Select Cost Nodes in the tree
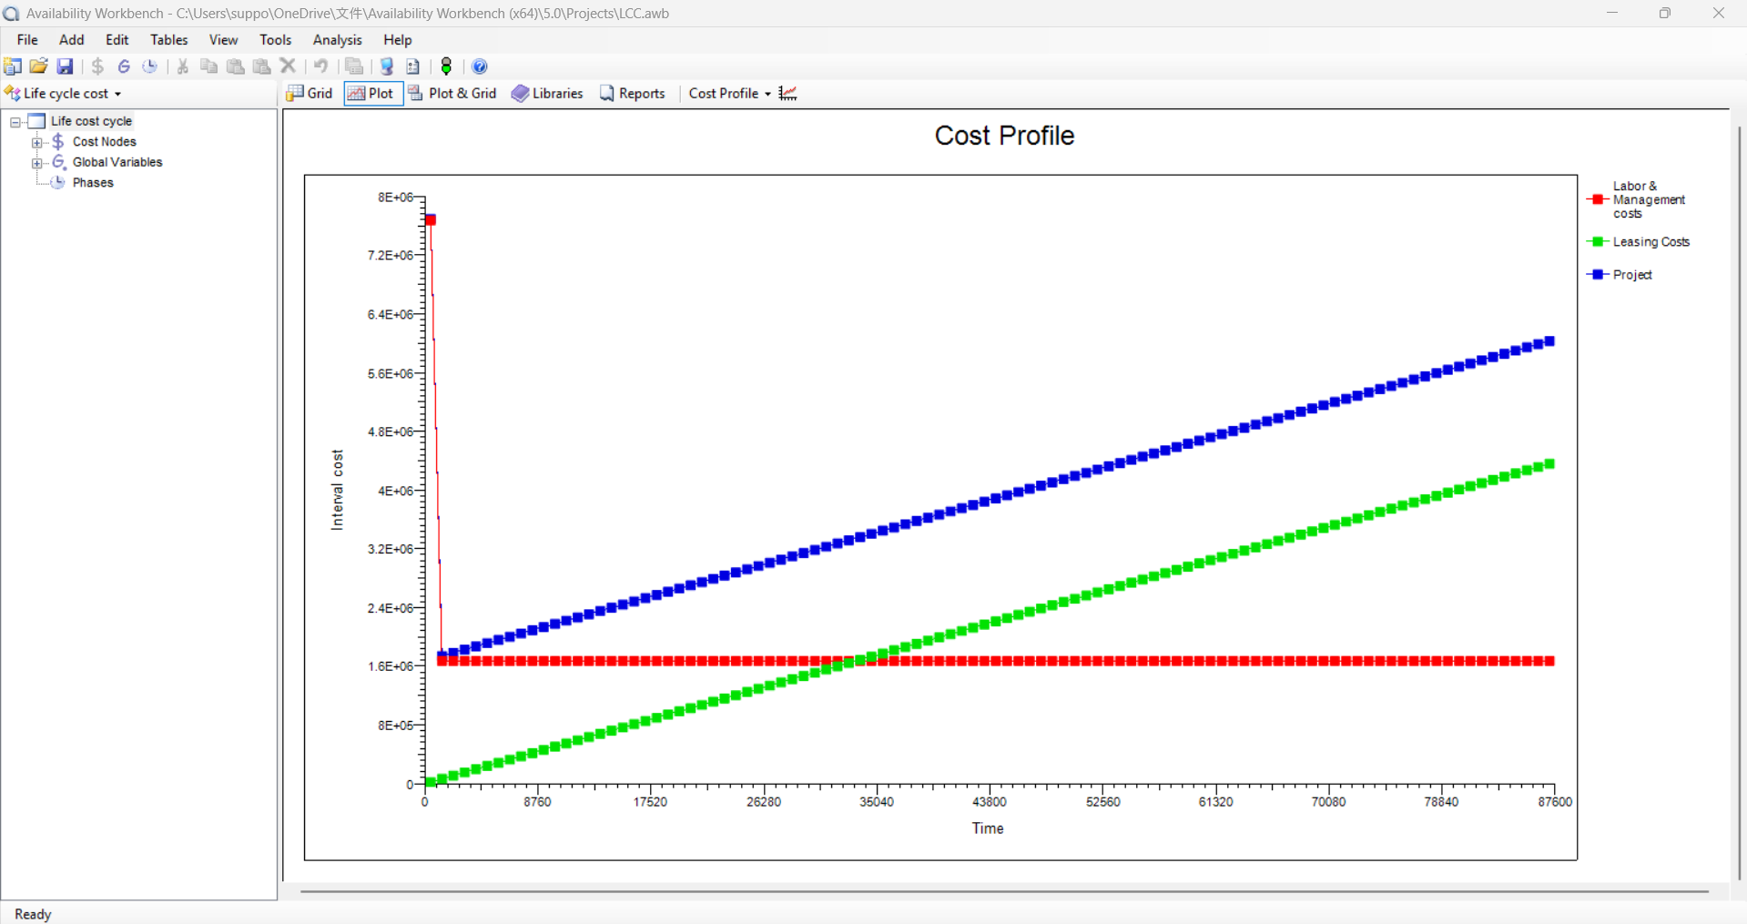Viewport: 1747px width, 924px height. 104,142
